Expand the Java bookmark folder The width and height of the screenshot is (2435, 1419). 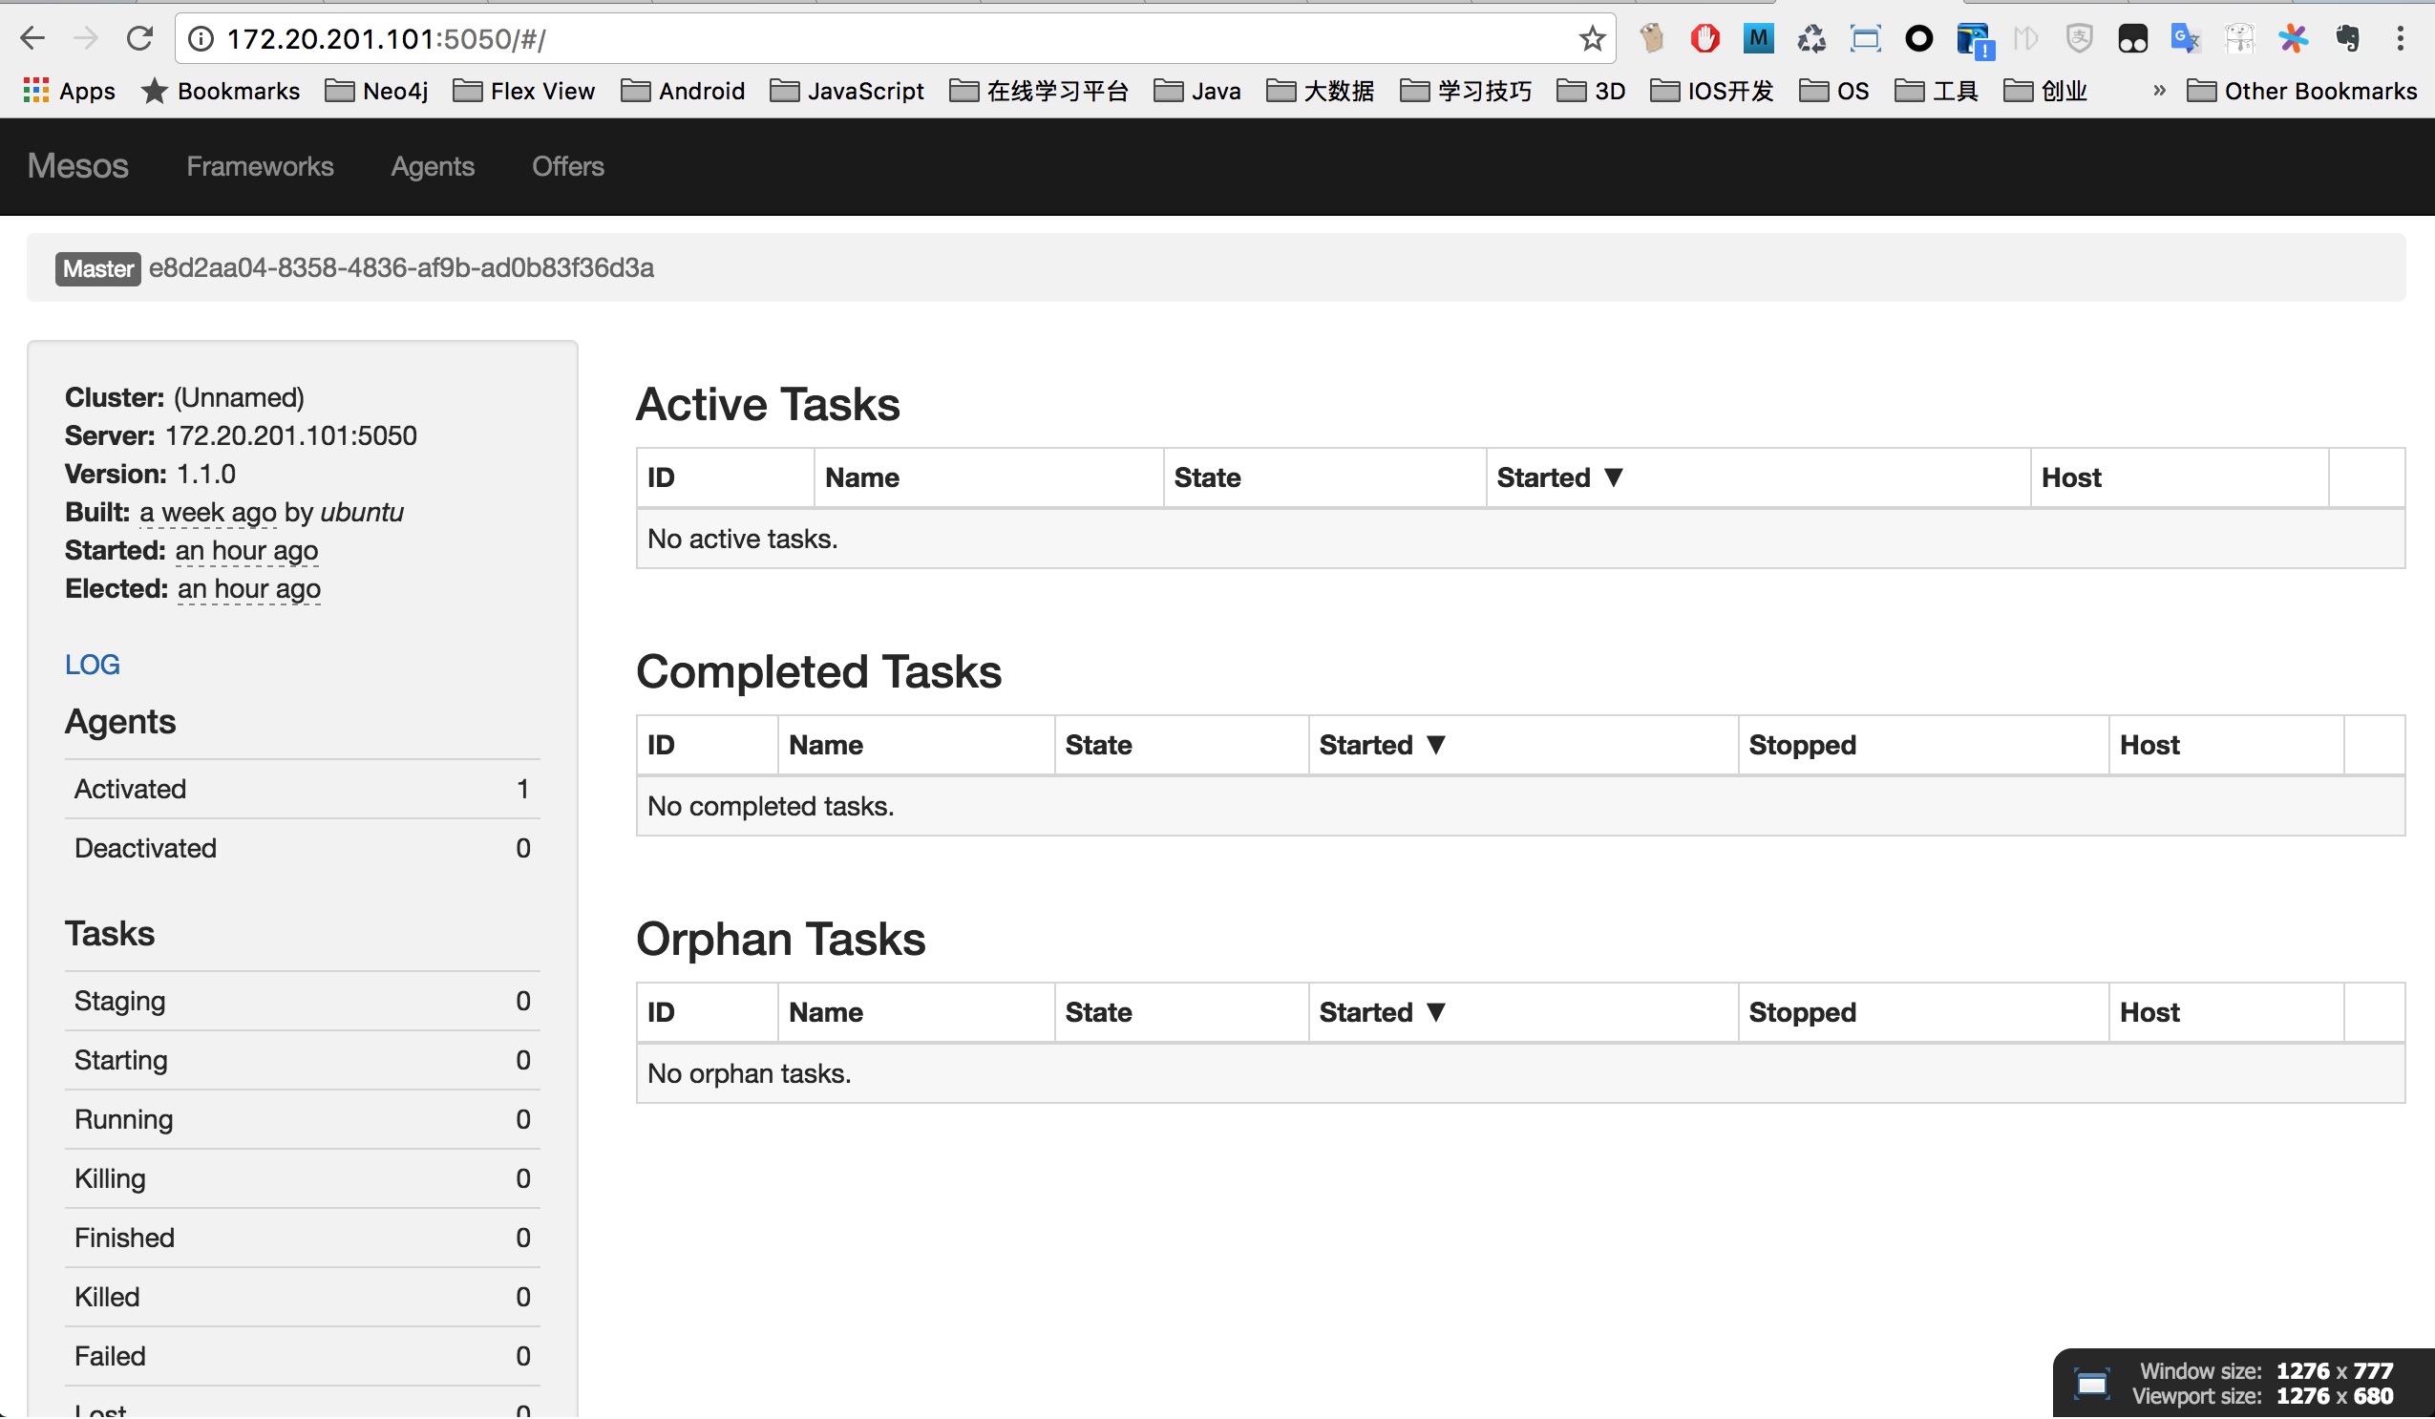pyautogui.click(x=1197, y=91)
